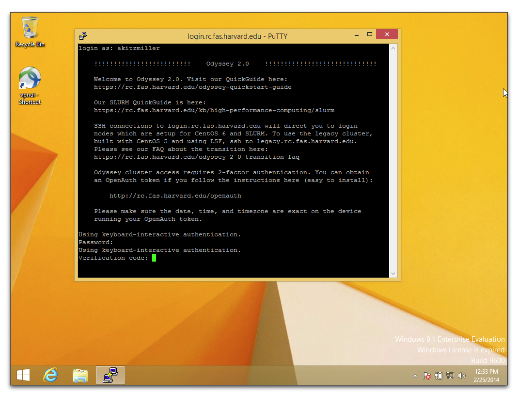Click the 'Odyssey 2.0' banner heading

coord(227,64)
